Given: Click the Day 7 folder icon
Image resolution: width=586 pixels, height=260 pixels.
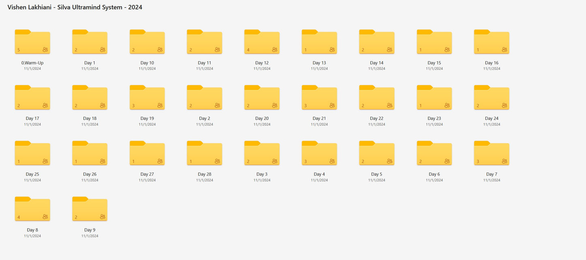Looking at the screenshot, I should 492,153.
